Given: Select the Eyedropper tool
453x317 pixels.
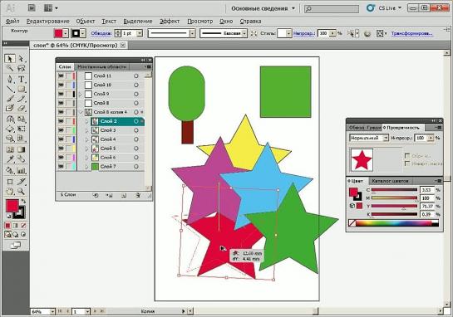Looking at the screenshot, I should (x=9, y=159).
